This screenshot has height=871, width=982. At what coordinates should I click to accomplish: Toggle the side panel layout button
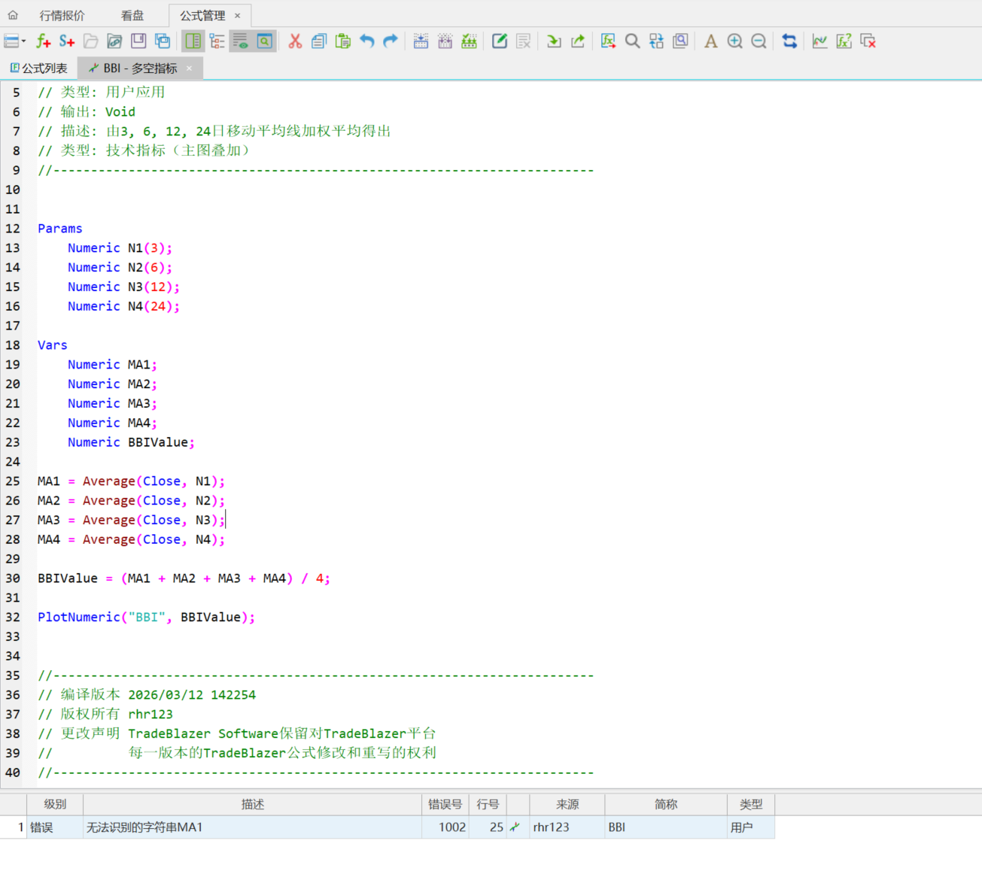193,41
